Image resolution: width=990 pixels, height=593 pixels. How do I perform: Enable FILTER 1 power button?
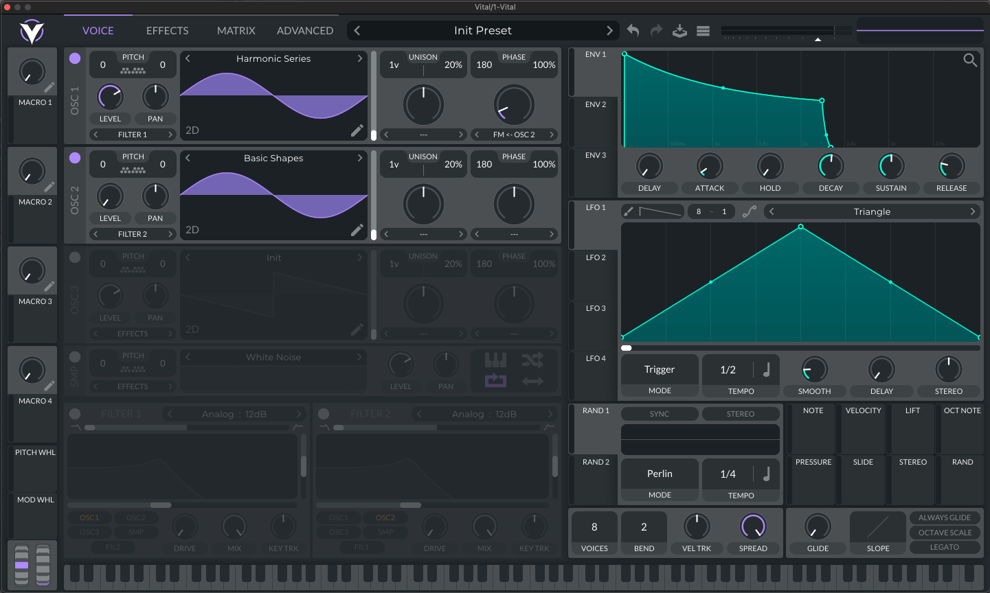pos(75,414)
